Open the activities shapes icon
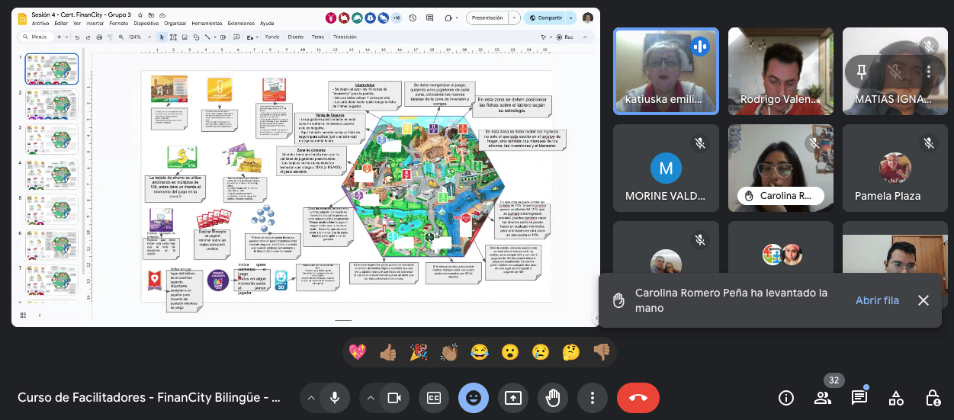The width and height of the screenshot is (954, 420). (x=896, y=397)
